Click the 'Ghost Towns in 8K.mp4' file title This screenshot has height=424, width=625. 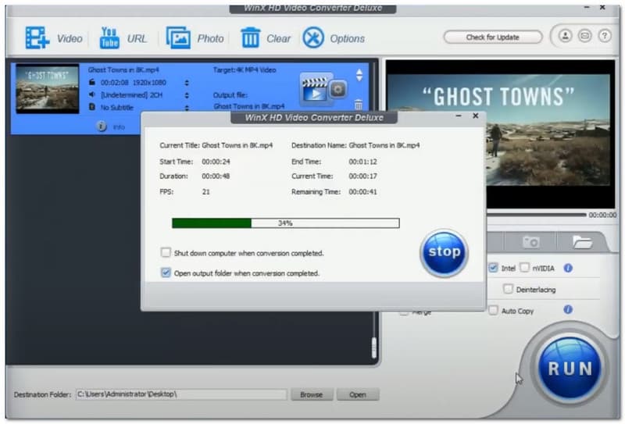(x=123, y=69)
